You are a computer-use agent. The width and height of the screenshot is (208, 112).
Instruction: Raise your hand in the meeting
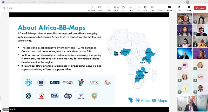[124, 8]
